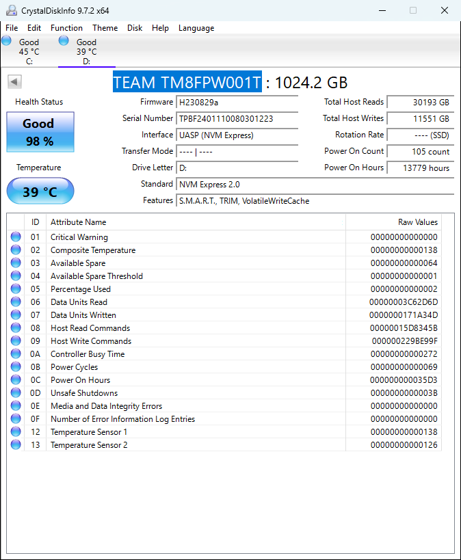This screenshot has width=461, height=560.
Task: Click the Total Host Reads label
Action: [354, 102]
